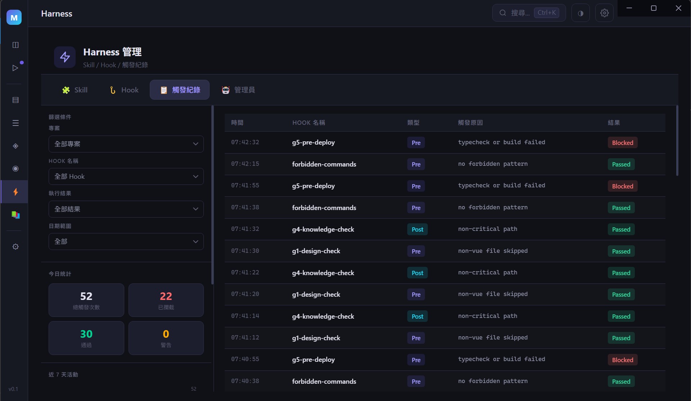Click 'non-critical path' at 07:41:14
This screenshot has height=401, width=691.
(x=488, y=316)
